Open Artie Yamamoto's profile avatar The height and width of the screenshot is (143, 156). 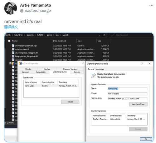[x=11, y=8]
